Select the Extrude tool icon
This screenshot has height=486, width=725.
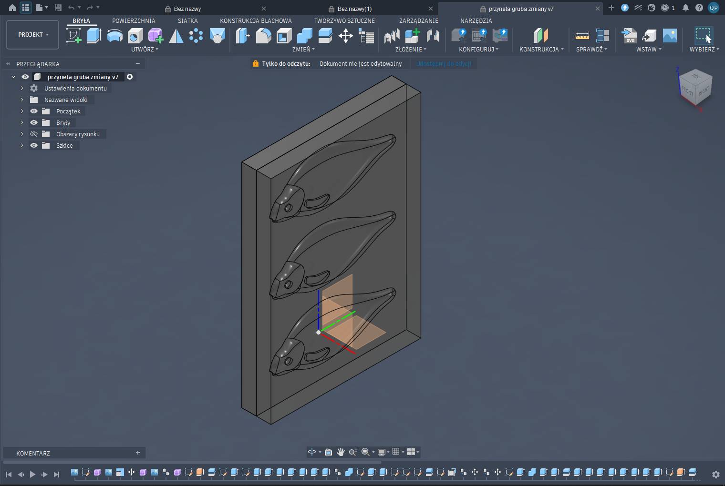point(94,36)
